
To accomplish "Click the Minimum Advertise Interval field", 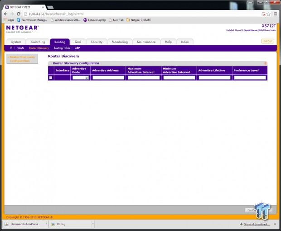I will (x=179, y=77).
